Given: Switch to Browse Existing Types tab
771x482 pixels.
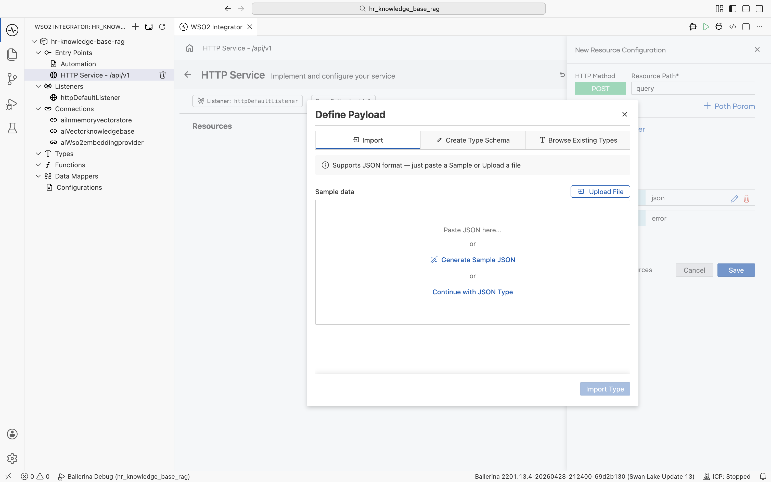Looking at the screenshot, I should [578, 140].
